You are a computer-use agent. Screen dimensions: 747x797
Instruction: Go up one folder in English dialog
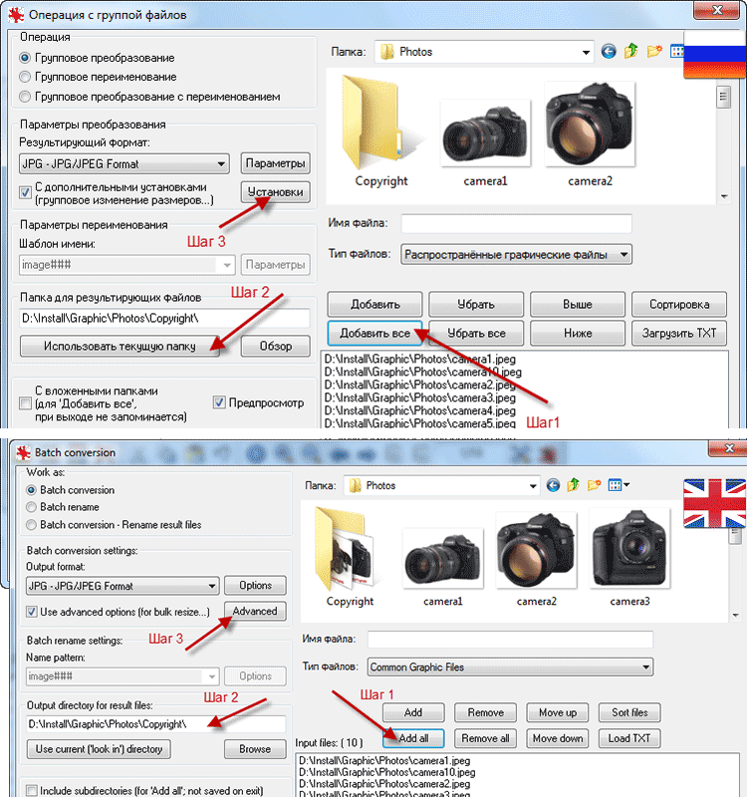pyautogui.click(x=574, y=485)
